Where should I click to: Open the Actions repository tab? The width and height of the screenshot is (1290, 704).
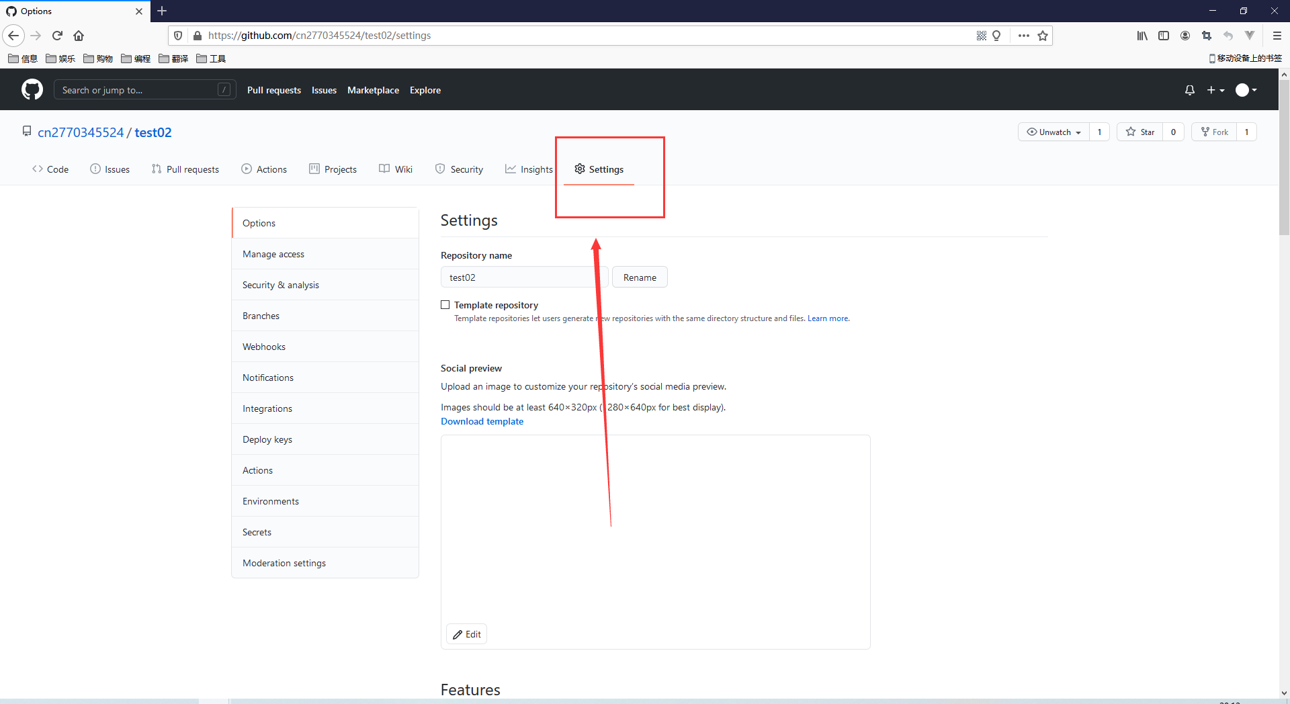(x=264, y=169)
